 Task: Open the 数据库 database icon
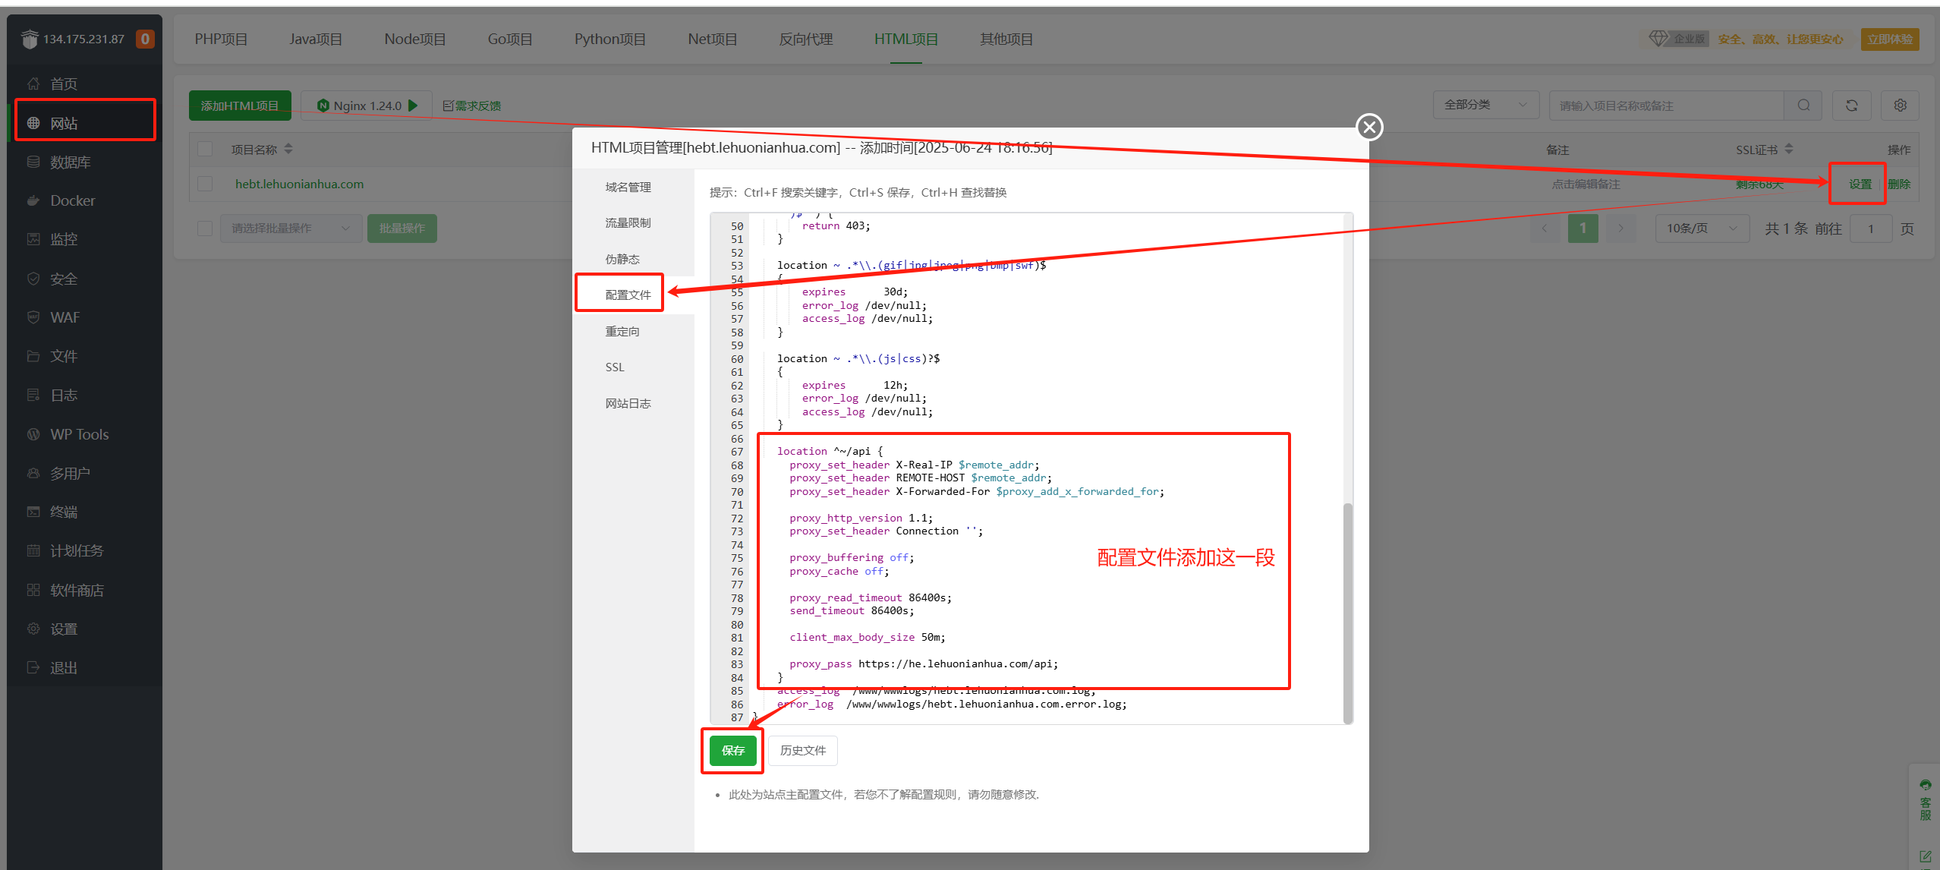tap(33, 162)
